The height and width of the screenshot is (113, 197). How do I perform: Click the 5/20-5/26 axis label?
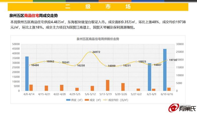pos(121,94)
